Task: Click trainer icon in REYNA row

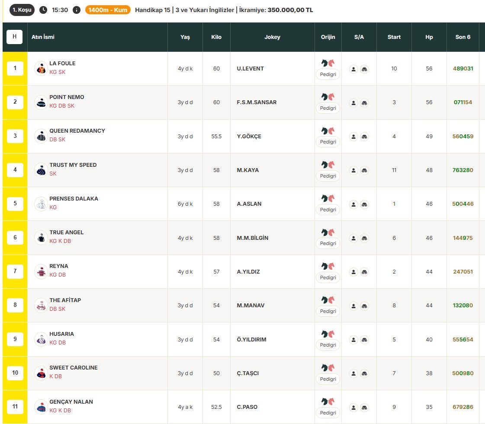Action: [x=364, y=272]
